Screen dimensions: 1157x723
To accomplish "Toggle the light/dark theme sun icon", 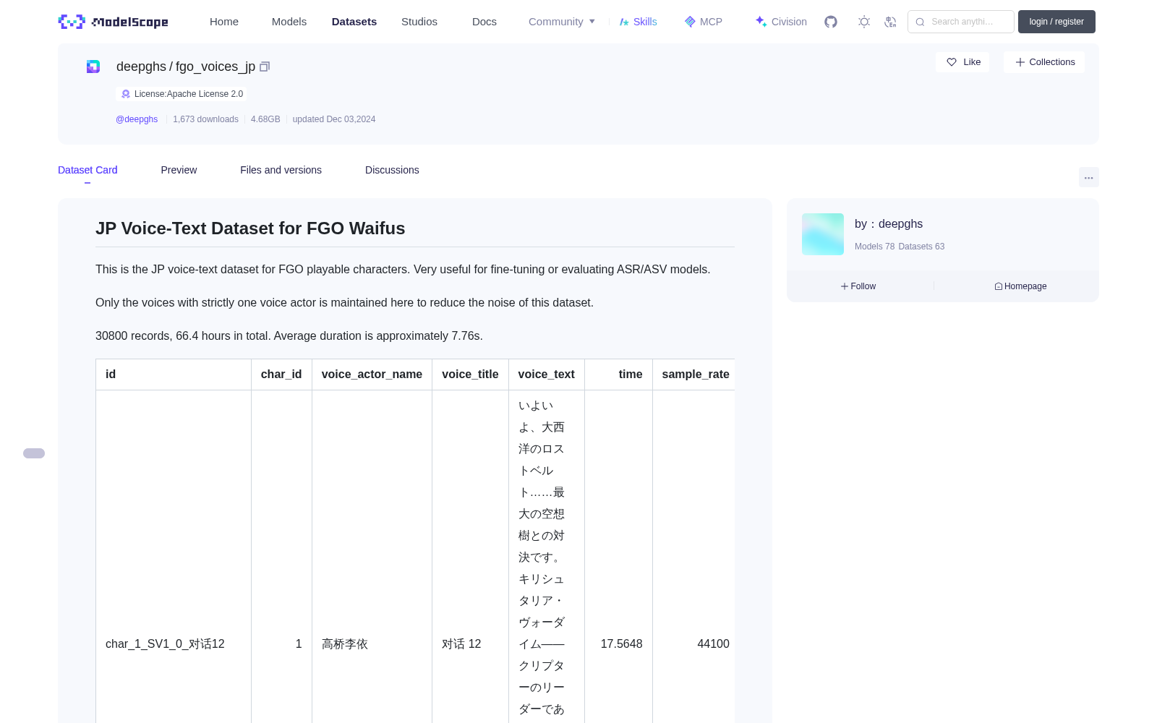I will tap(864, 22).
